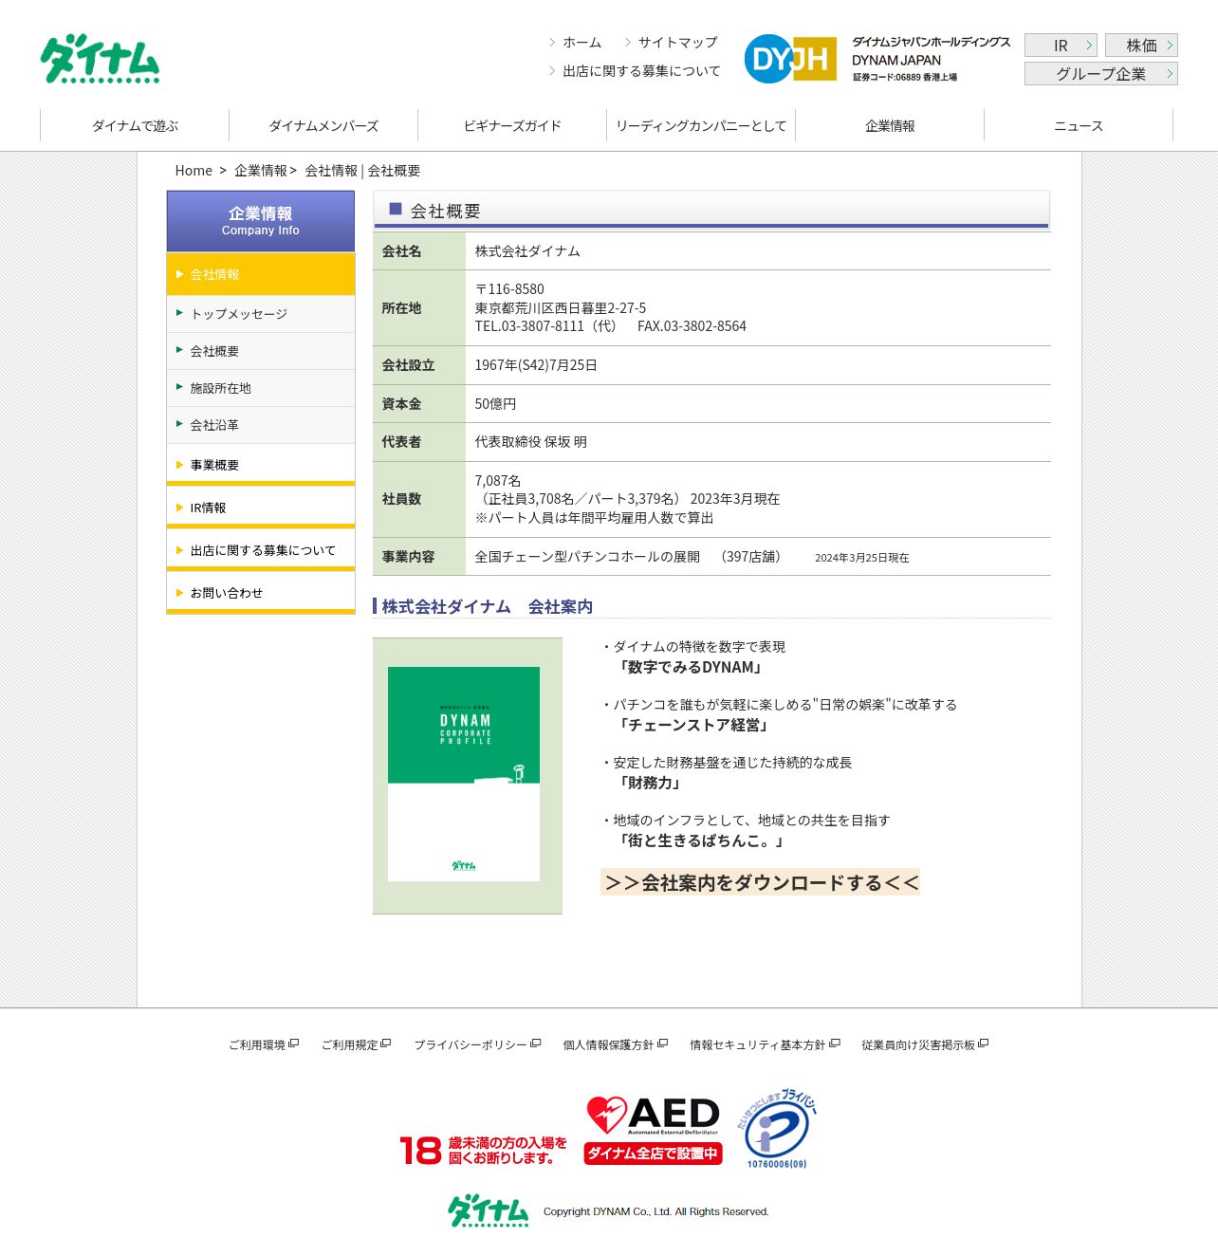1218x1256 pixels.
Task: Click the 「街と生きるぱちんこ。」 text
Action: pyautogui.click(x=701, y=841)
